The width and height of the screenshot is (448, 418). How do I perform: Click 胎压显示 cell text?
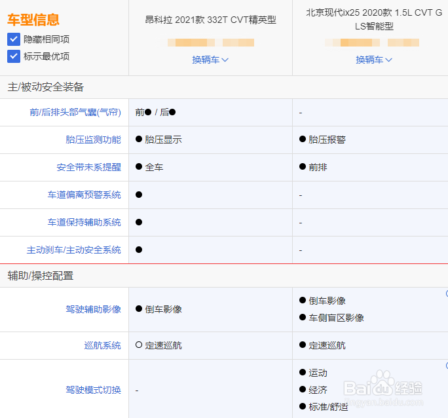[164, 140]
